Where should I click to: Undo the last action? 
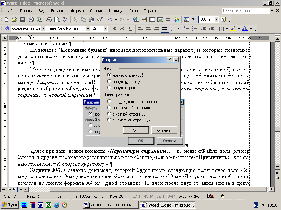tap(110, 20)
